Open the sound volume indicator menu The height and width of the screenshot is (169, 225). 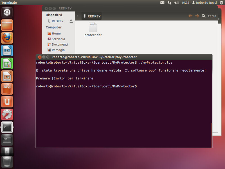(176, 3)
